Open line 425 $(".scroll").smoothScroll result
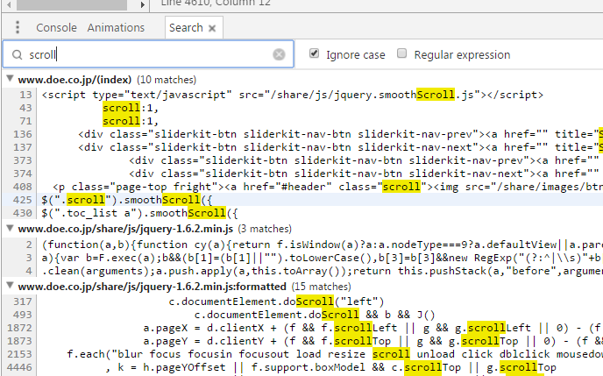603x376 pixels. click(x=127, y=200)
